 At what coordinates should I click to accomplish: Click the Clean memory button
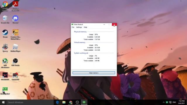(94, 73)
